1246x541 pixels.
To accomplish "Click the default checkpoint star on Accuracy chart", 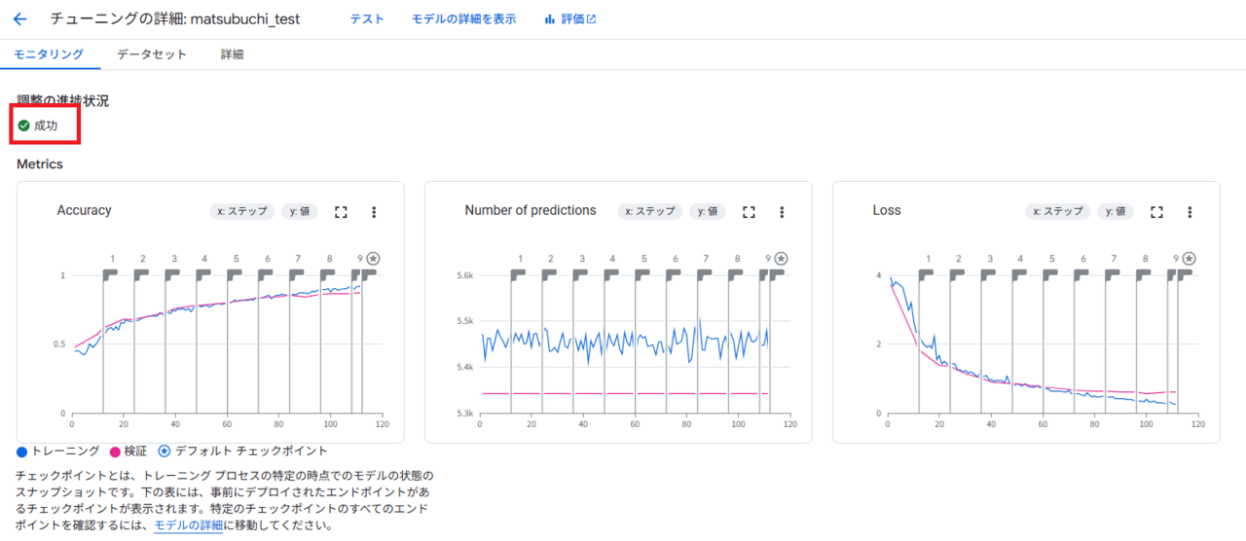I will coord(374,259).
